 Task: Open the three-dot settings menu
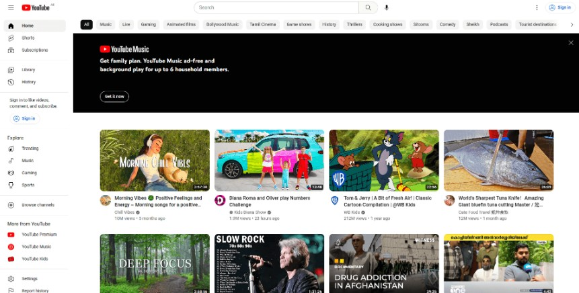tap(537, 7)
